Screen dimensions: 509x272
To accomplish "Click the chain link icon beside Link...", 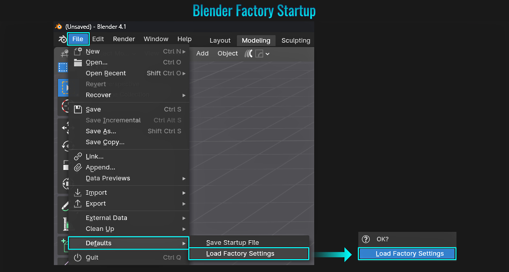I will click(78, 157).
